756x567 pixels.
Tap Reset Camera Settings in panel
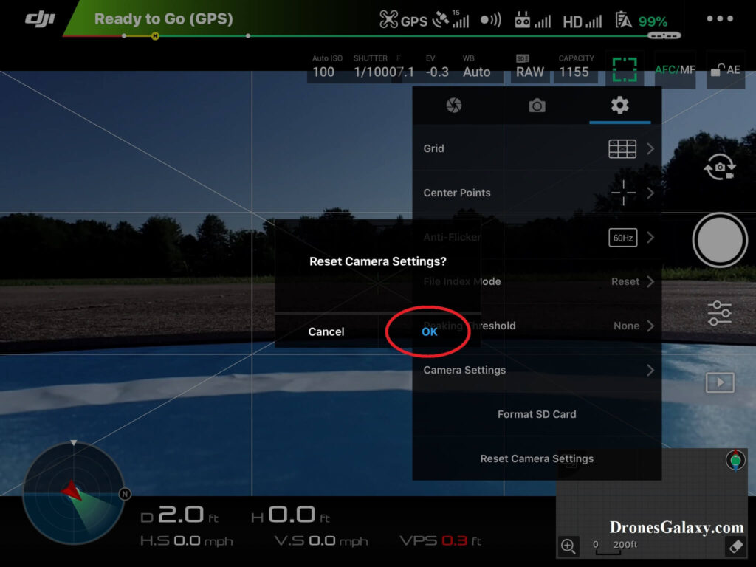(x=537, y=458)
